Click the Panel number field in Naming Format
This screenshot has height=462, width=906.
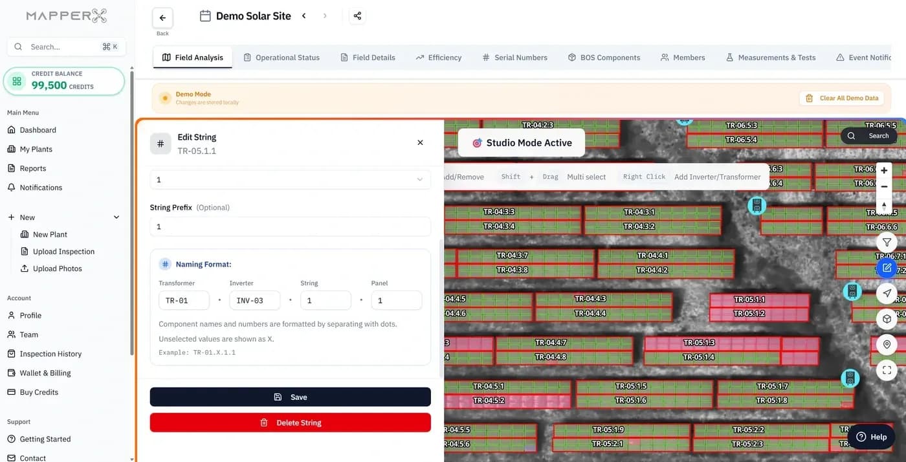(x=397, y=300)
